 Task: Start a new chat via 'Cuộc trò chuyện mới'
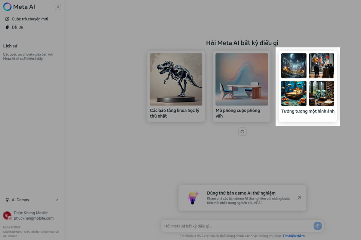pos(29,19)
